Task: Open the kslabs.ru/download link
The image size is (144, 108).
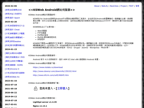Action: click(x=48, y=67)
